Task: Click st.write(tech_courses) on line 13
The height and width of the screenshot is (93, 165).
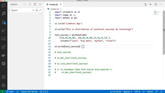Action: (67, 47)
